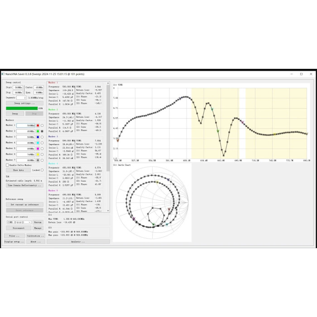
Task: Select Marker 2 radio button
Action: point(42,131)
